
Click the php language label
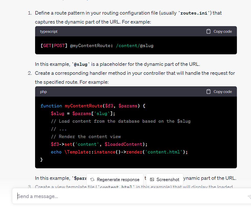click(x=44, y=92)
